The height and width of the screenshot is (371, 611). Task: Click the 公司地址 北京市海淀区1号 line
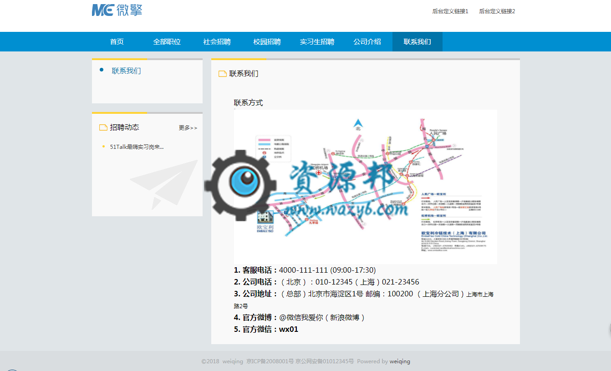point(364,300)
